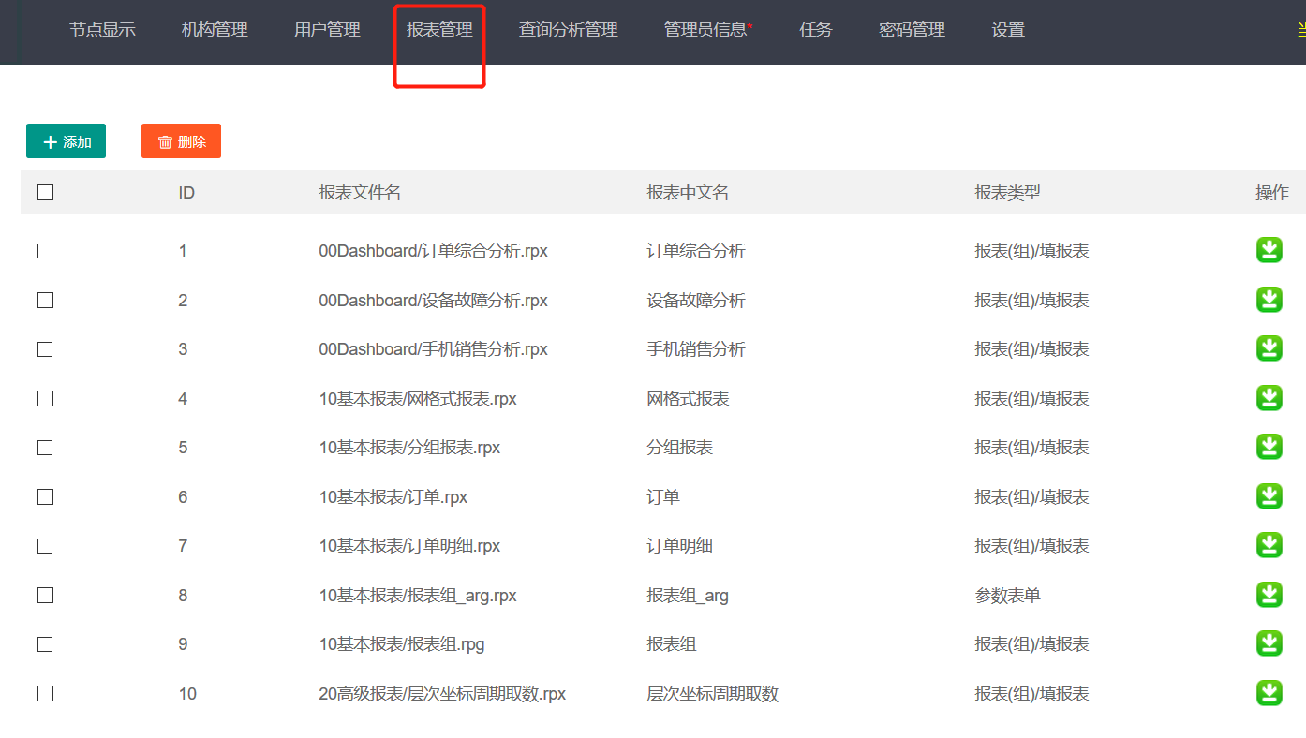The image size is (1306, 738).
Task: Click Chinese name cell 分组报表
Action: (x=679, y=448)
